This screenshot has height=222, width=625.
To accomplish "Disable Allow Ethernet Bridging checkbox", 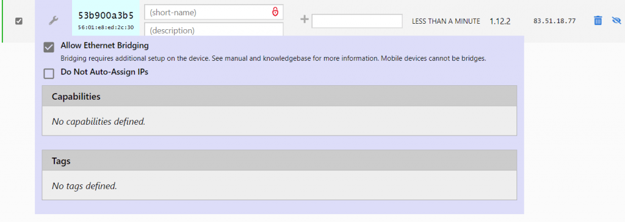I will (x=49, y=47).
